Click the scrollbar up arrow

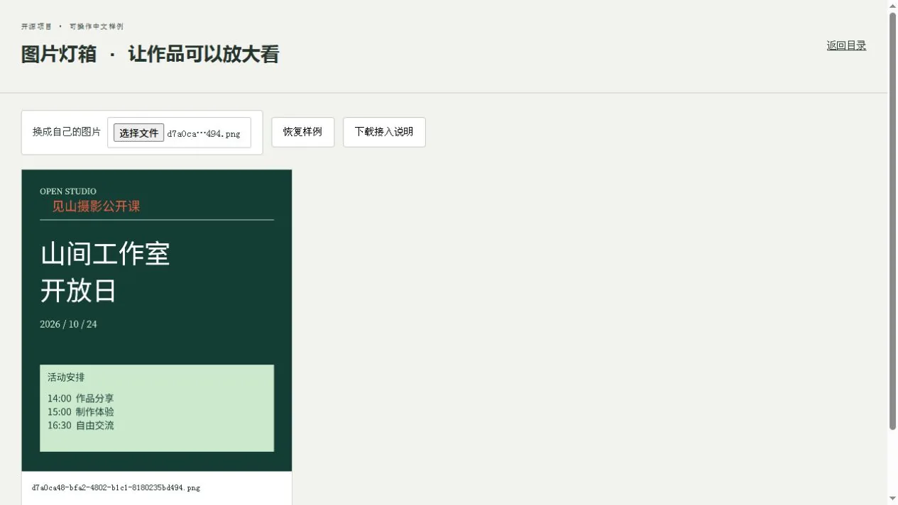pyautogui.click(x=892, y=6)
